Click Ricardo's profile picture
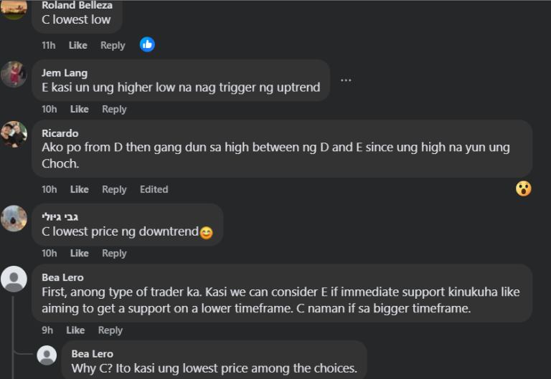The image size is (551, 379). point(14,134)
